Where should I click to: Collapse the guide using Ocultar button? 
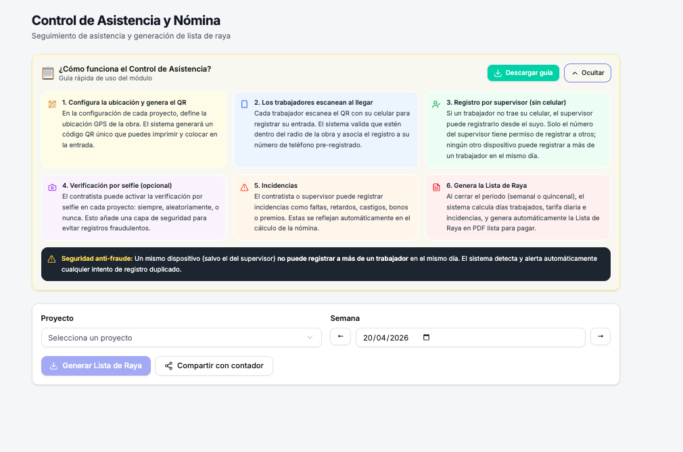[x=588, y=73]
